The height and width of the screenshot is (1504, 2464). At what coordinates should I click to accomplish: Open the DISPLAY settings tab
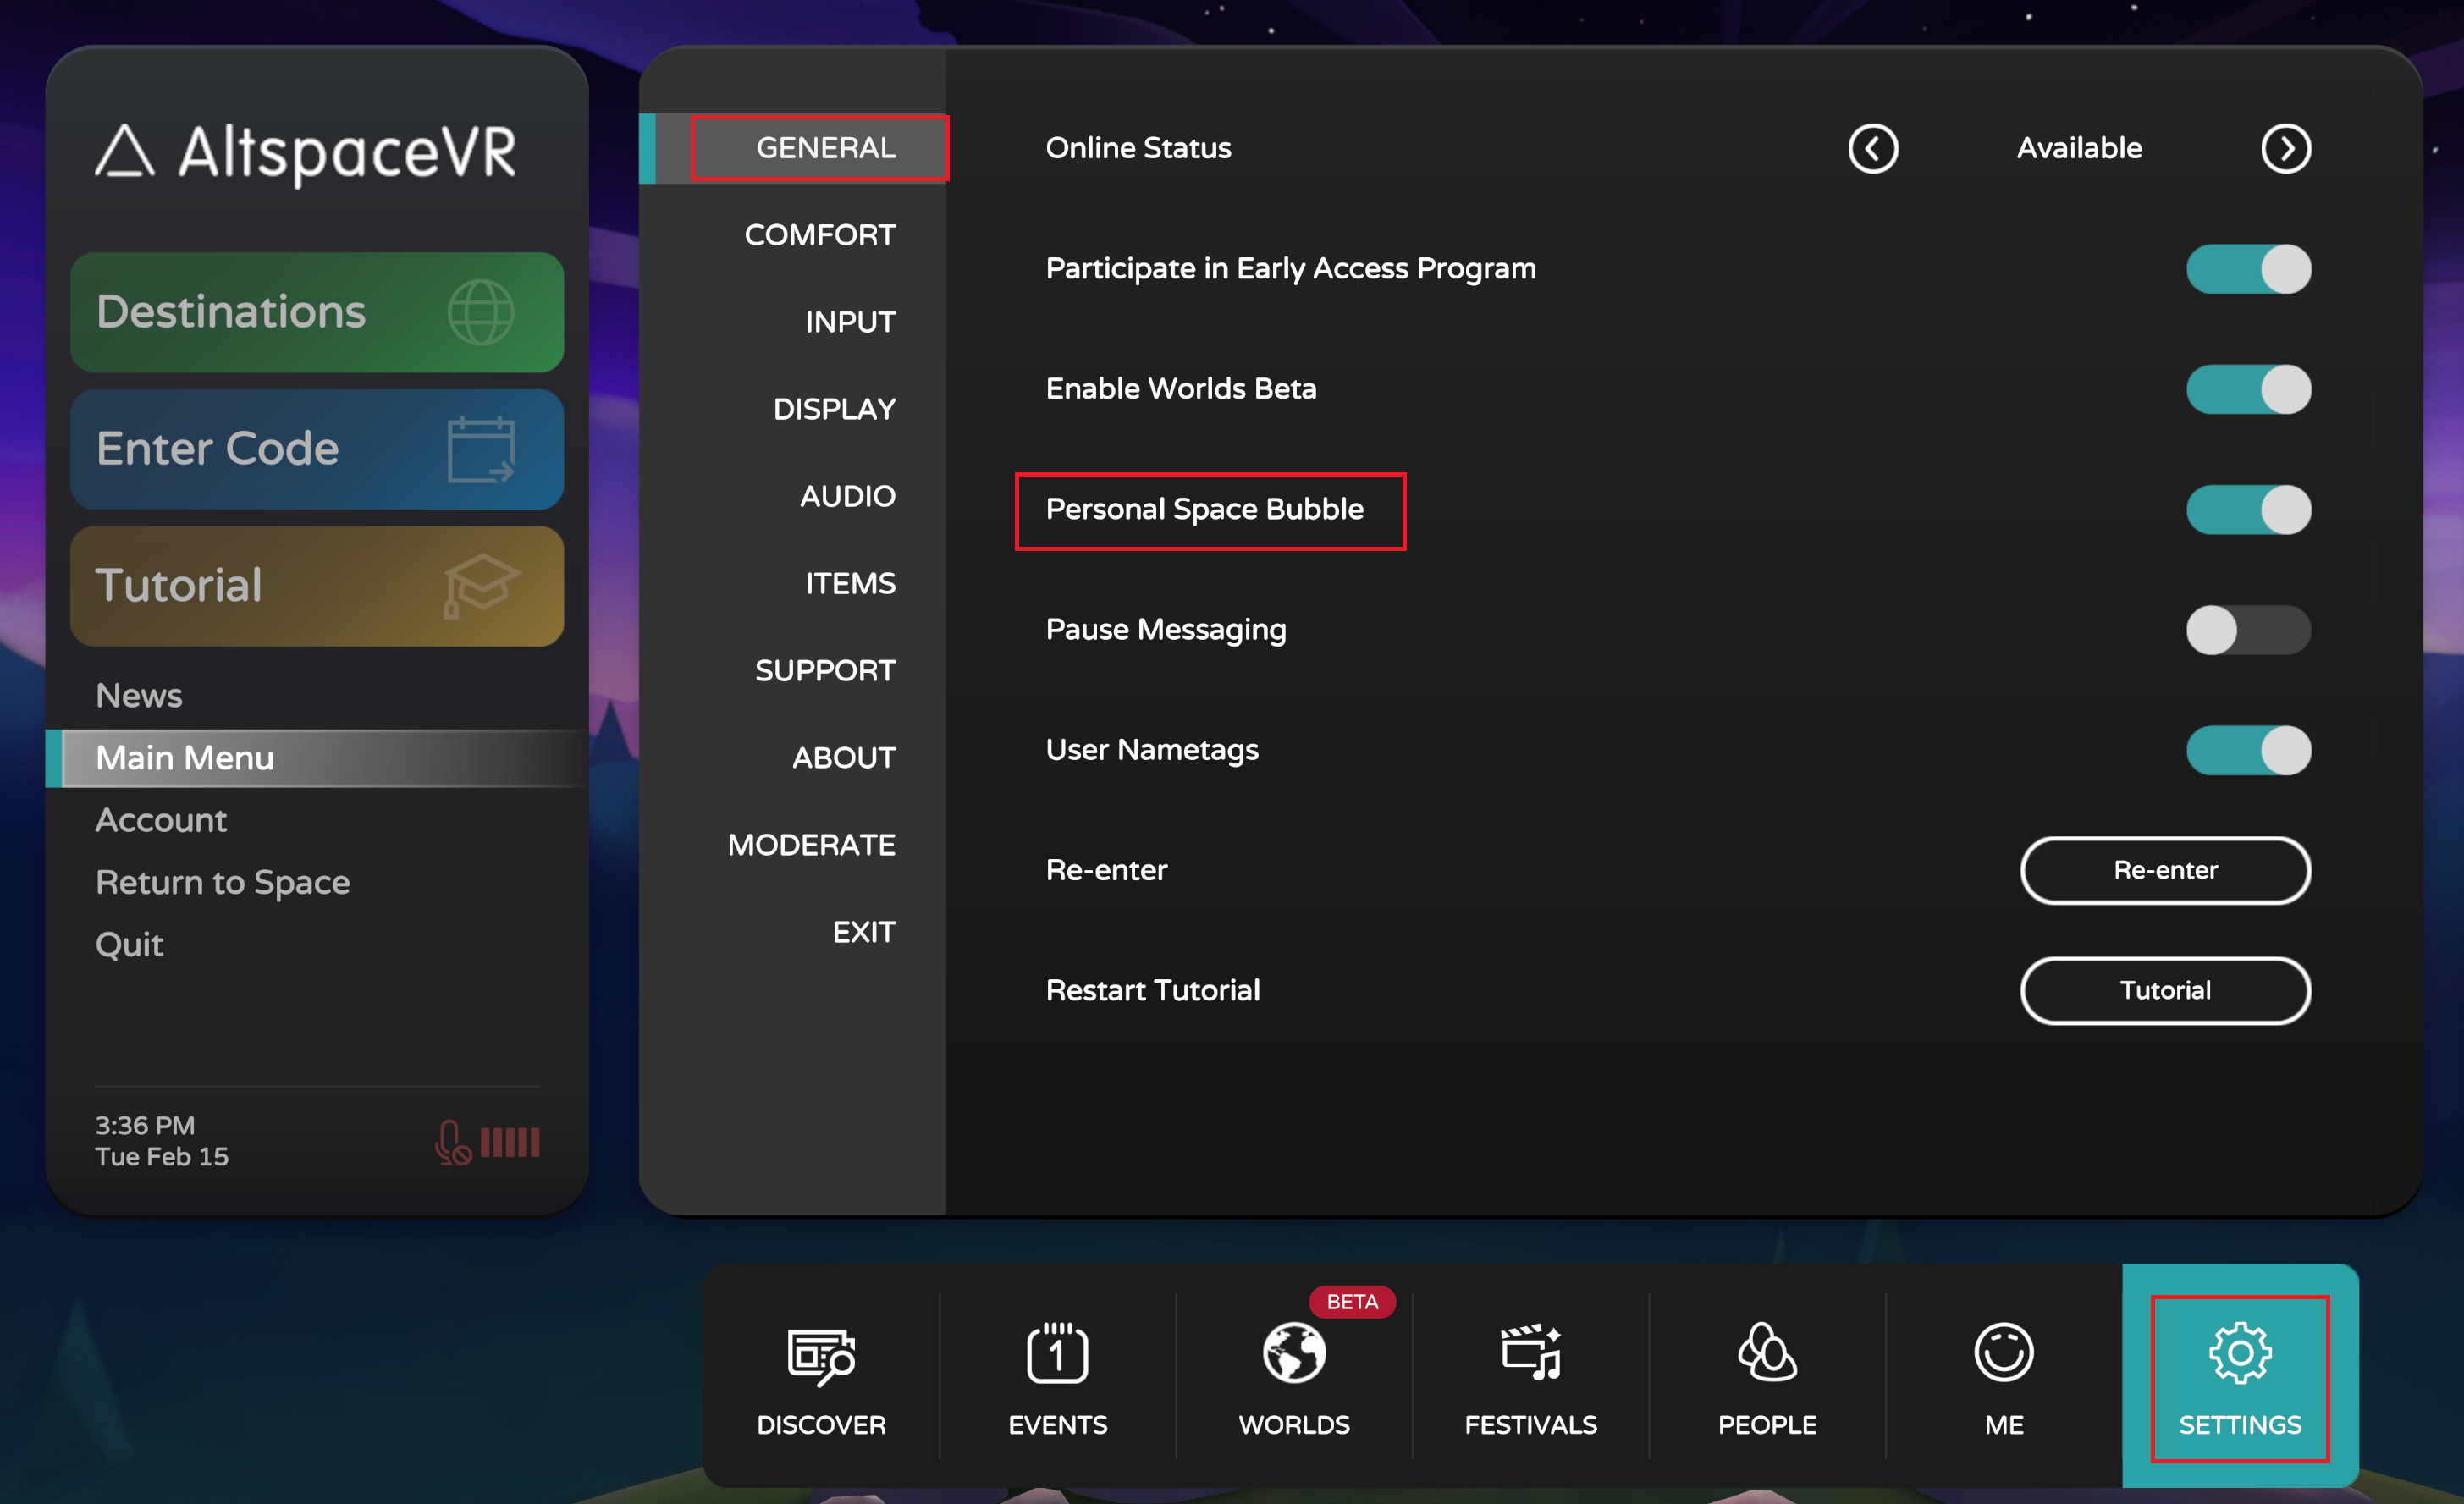coord(834,409)
